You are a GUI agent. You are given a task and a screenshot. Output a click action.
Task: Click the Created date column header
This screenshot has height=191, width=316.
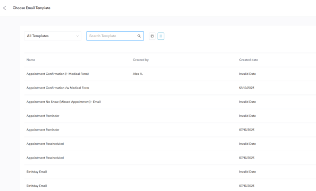(248, 60)
